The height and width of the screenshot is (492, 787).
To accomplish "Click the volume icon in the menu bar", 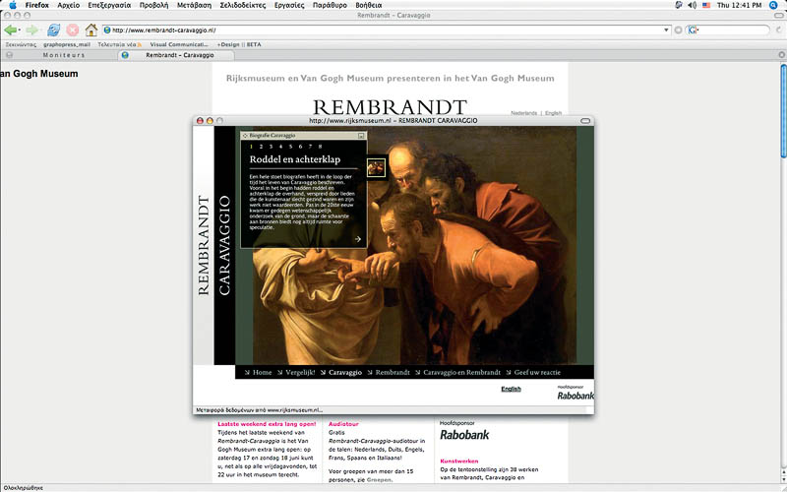I will (x=693, y=5).
